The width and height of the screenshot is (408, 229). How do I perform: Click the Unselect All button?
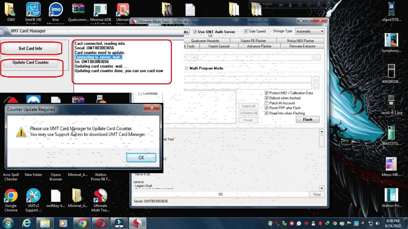click(x=249, y=113)
